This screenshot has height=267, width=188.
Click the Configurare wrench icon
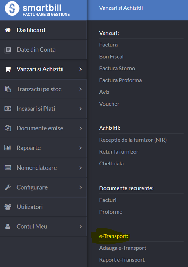pos(8,187)
